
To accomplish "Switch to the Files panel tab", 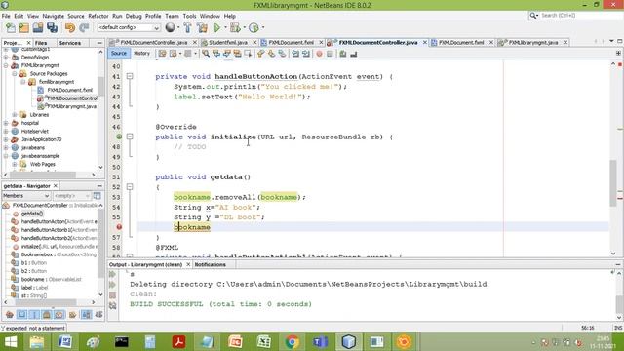I will point(41,43).
